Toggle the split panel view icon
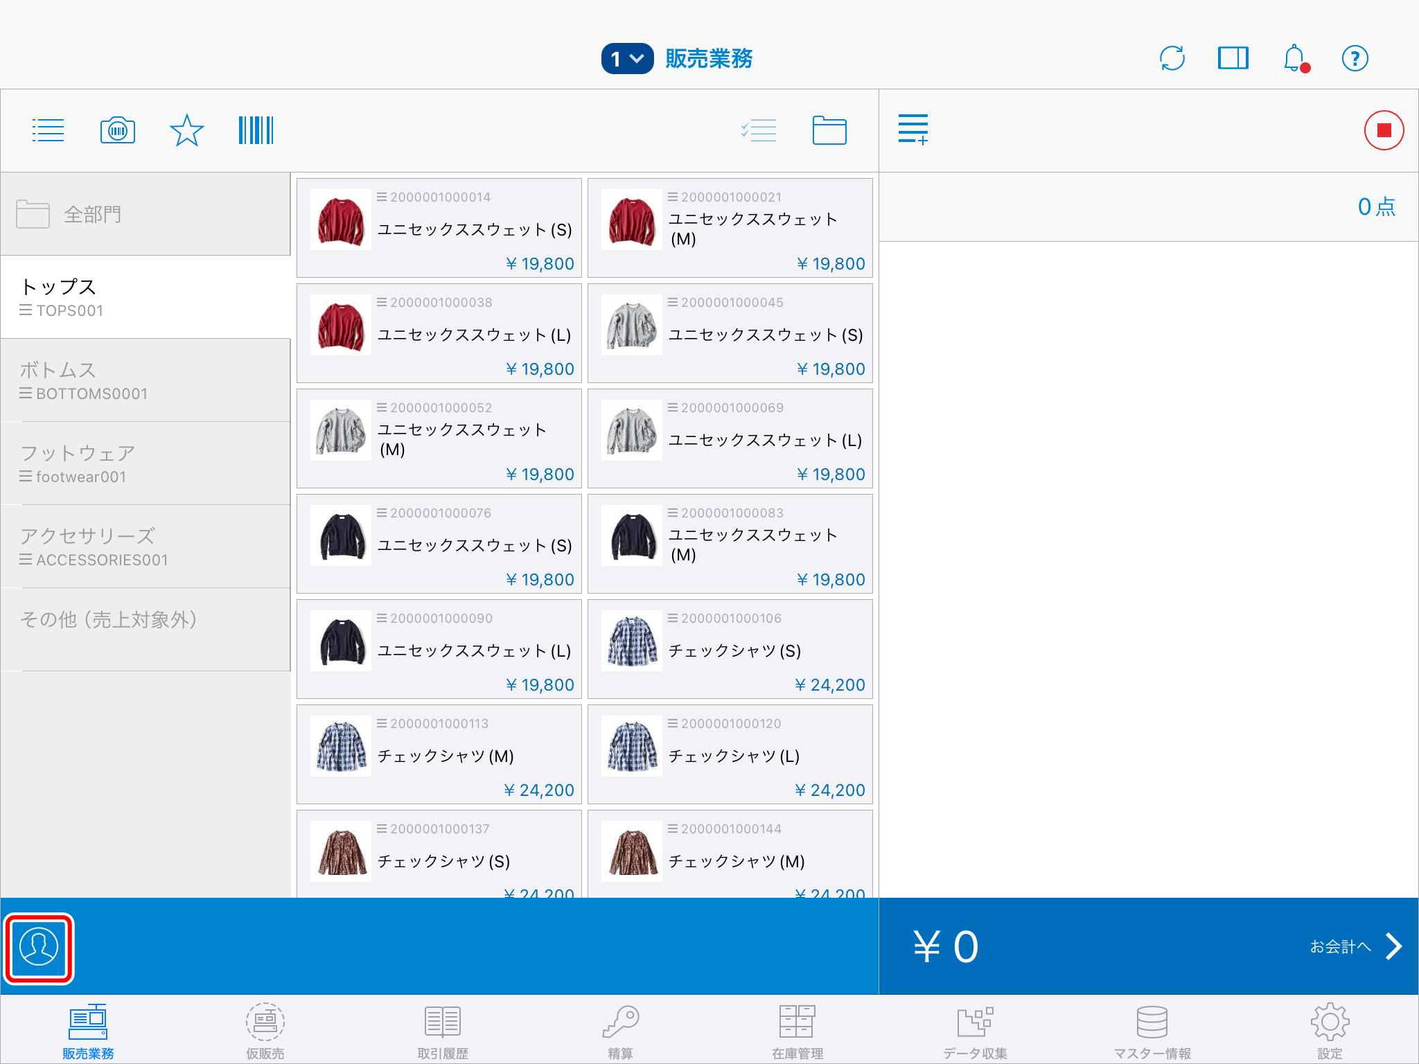The image size is (1419, 1064). (x=1233, y=58)
